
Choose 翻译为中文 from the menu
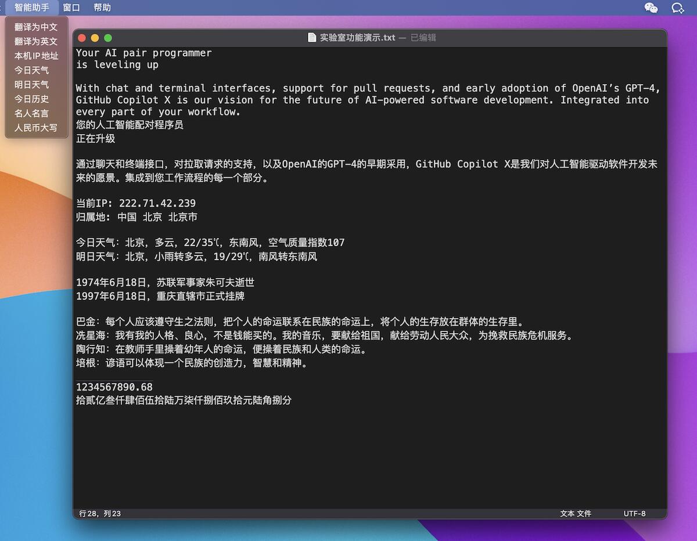point(36,27)
